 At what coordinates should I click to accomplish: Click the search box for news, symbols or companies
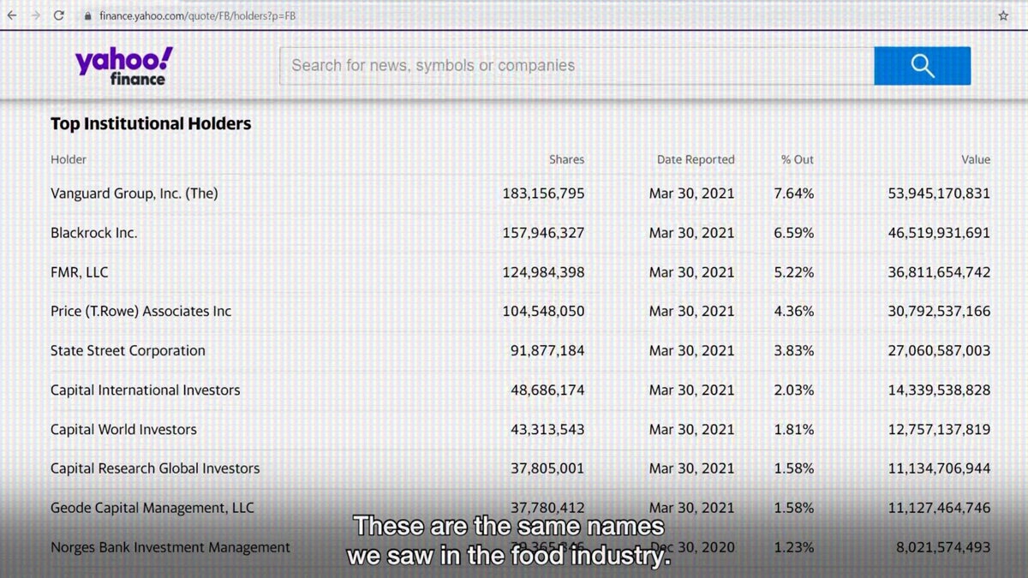576,66
